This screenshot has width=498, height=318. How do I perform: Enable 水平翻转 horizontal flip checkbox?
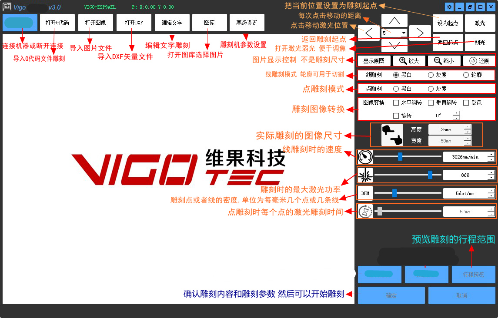click(396, 103)
